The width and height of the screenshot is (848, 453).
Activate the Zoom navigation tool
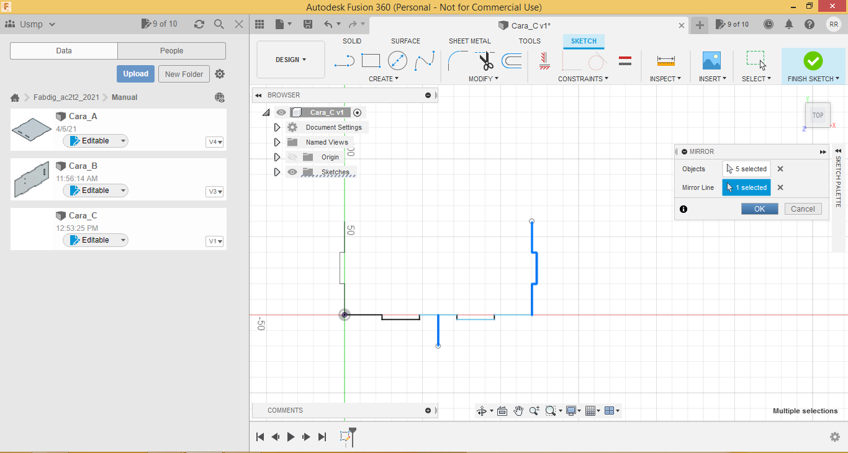[534, 411]
